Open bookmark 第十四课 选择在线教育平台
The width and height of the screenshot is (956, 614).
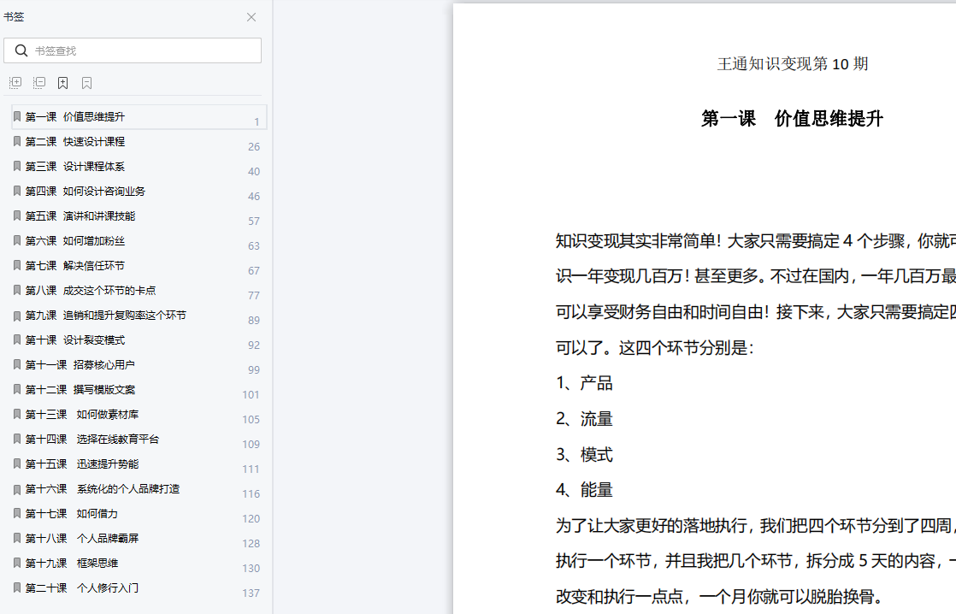click(x=139, y=439)
